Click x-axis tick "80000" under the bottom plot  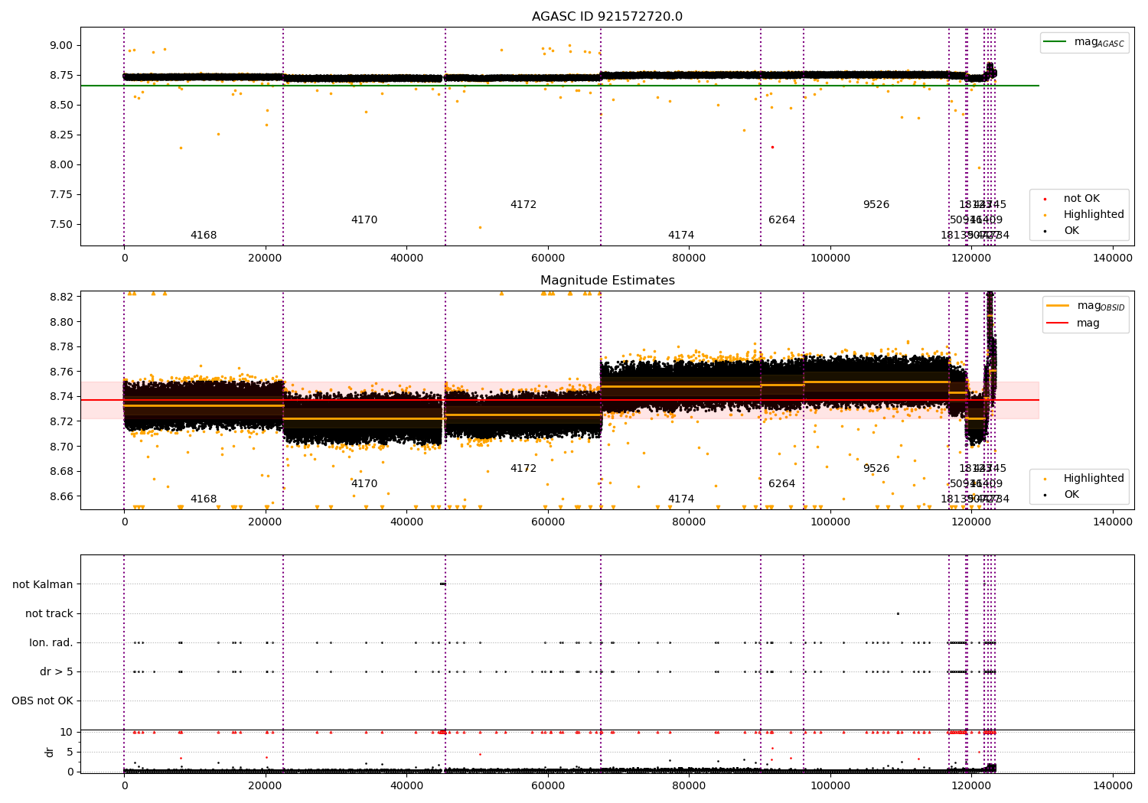tap(689, 786)
